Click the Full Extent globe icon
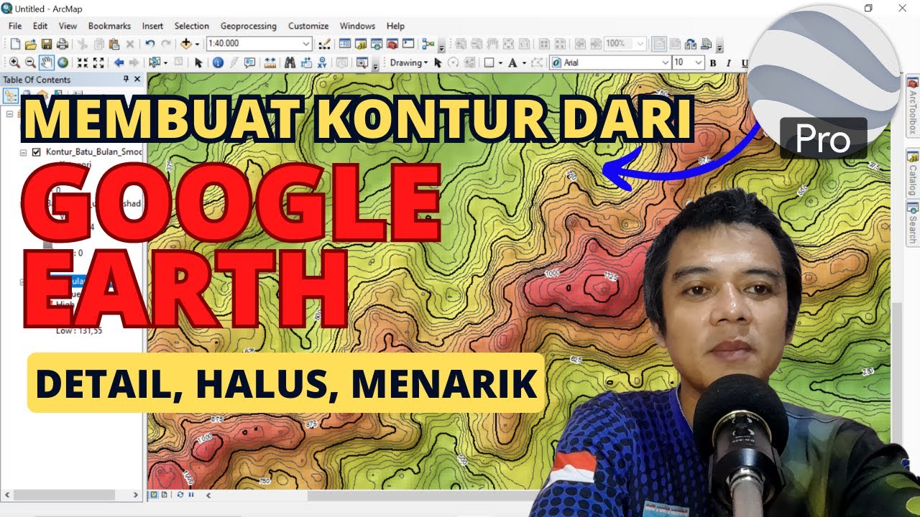Screen dimensions: 920x517 click(63, 62)
